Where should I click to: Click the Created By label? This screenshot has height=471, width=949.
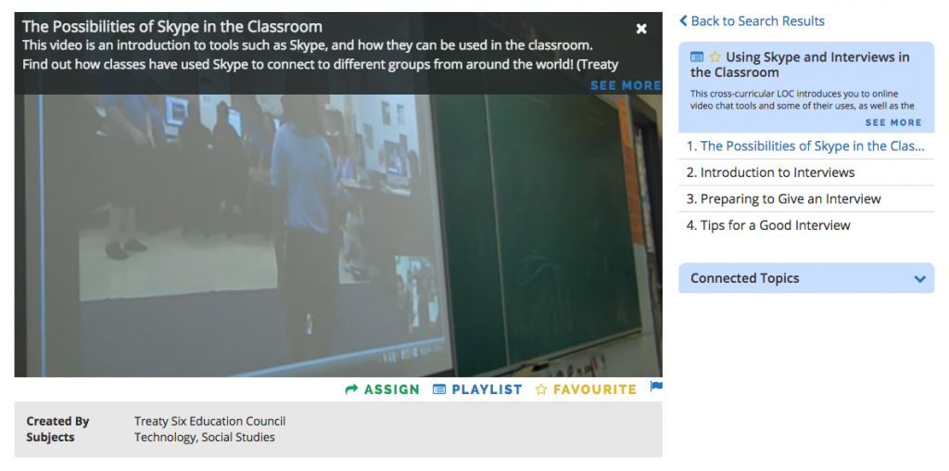[57, 421]
